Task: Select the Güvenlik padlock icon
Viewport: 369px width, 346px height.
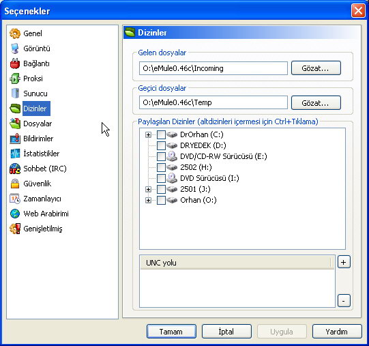Action: coord(15,184)
